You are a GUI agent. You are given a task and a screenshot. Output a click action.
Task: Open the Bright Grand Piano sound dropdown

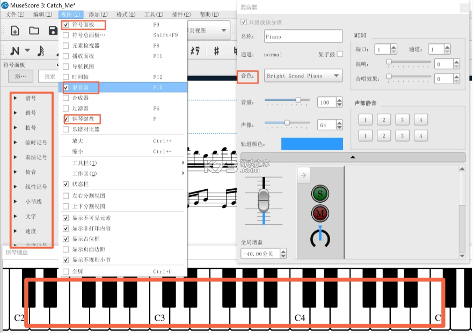tap(303, 76)
